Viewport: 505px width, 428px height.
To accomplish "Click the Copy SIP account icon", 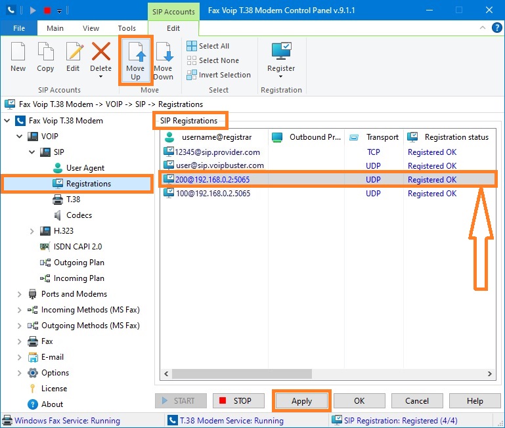I will tap(45, 51).
